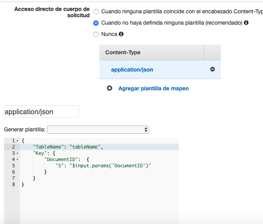Place cursor on "TableName" line in editor
Image resolution: width=263 pixels, height=224 pixels.
99,147
